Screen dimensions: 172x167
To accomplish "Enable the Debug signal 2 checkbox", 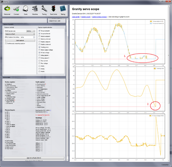I will (x=40, y=58).
